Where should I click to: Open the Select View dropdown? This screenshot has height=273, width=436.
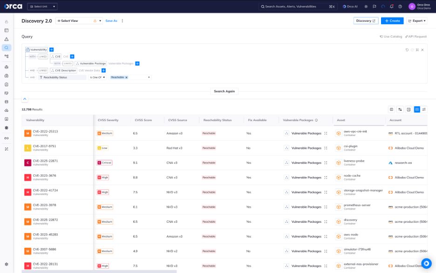pos(79,21)
